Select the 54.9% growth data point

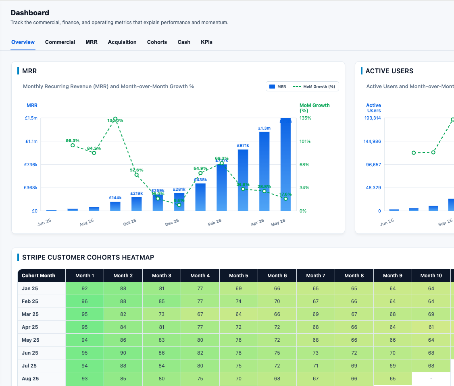tap(200, 173)
